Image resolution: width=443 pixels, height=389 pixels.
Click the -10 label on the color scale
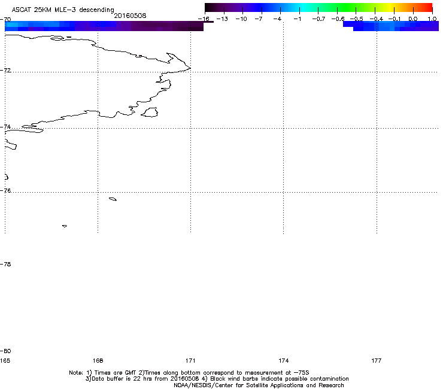click(x=241, y=19)
